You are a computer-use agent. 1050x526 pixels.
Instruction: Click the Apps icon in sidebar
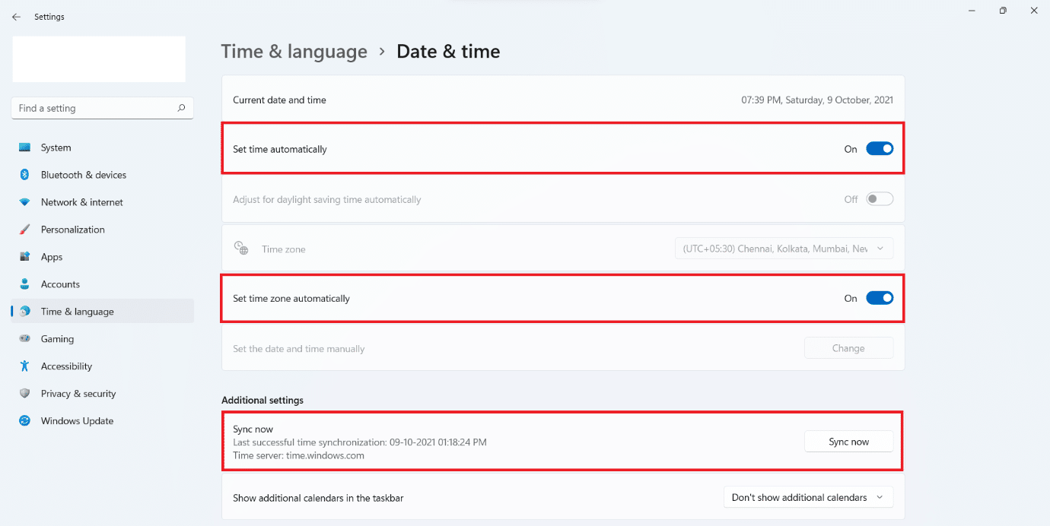[x=25, y=257]
